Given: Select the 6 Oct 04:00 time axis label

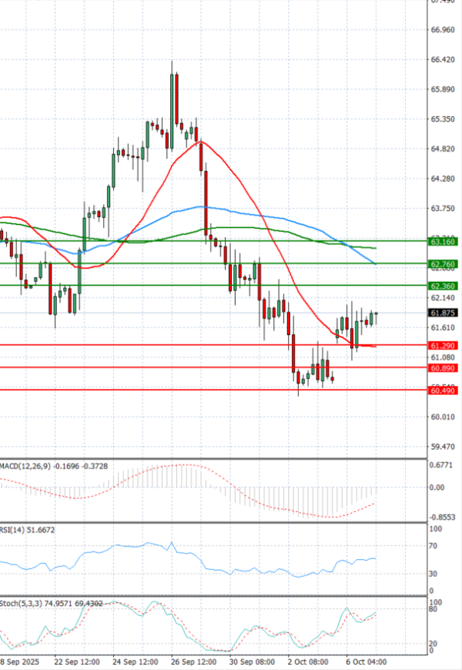Looking at the screenshot, I should pos(364,662).
